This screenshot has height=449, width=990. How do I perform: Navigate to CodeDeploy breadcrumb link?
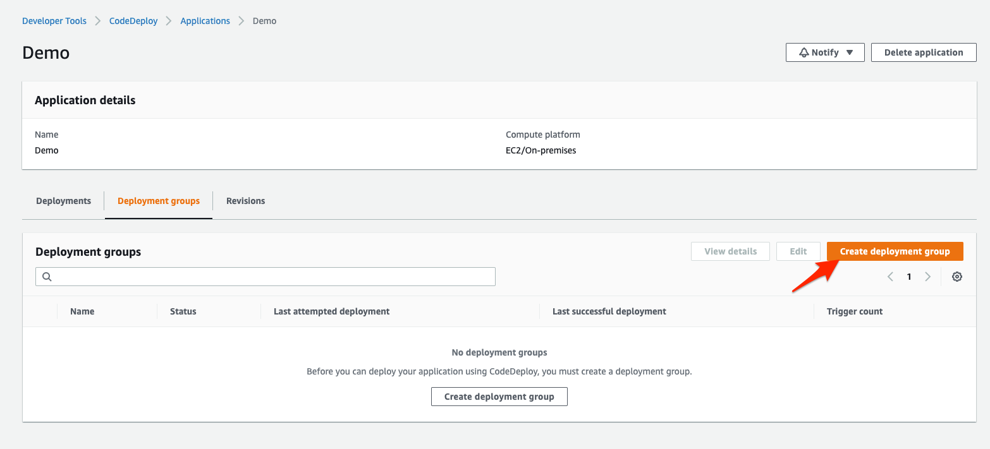coord(133,21)
